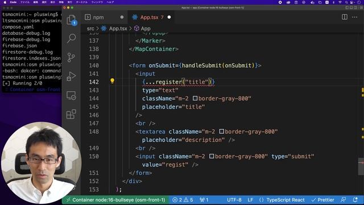The height and width of the screenshot is (205, 364).
Task: Open the Search view in the activity bar
Action: [x=71, y=38]
